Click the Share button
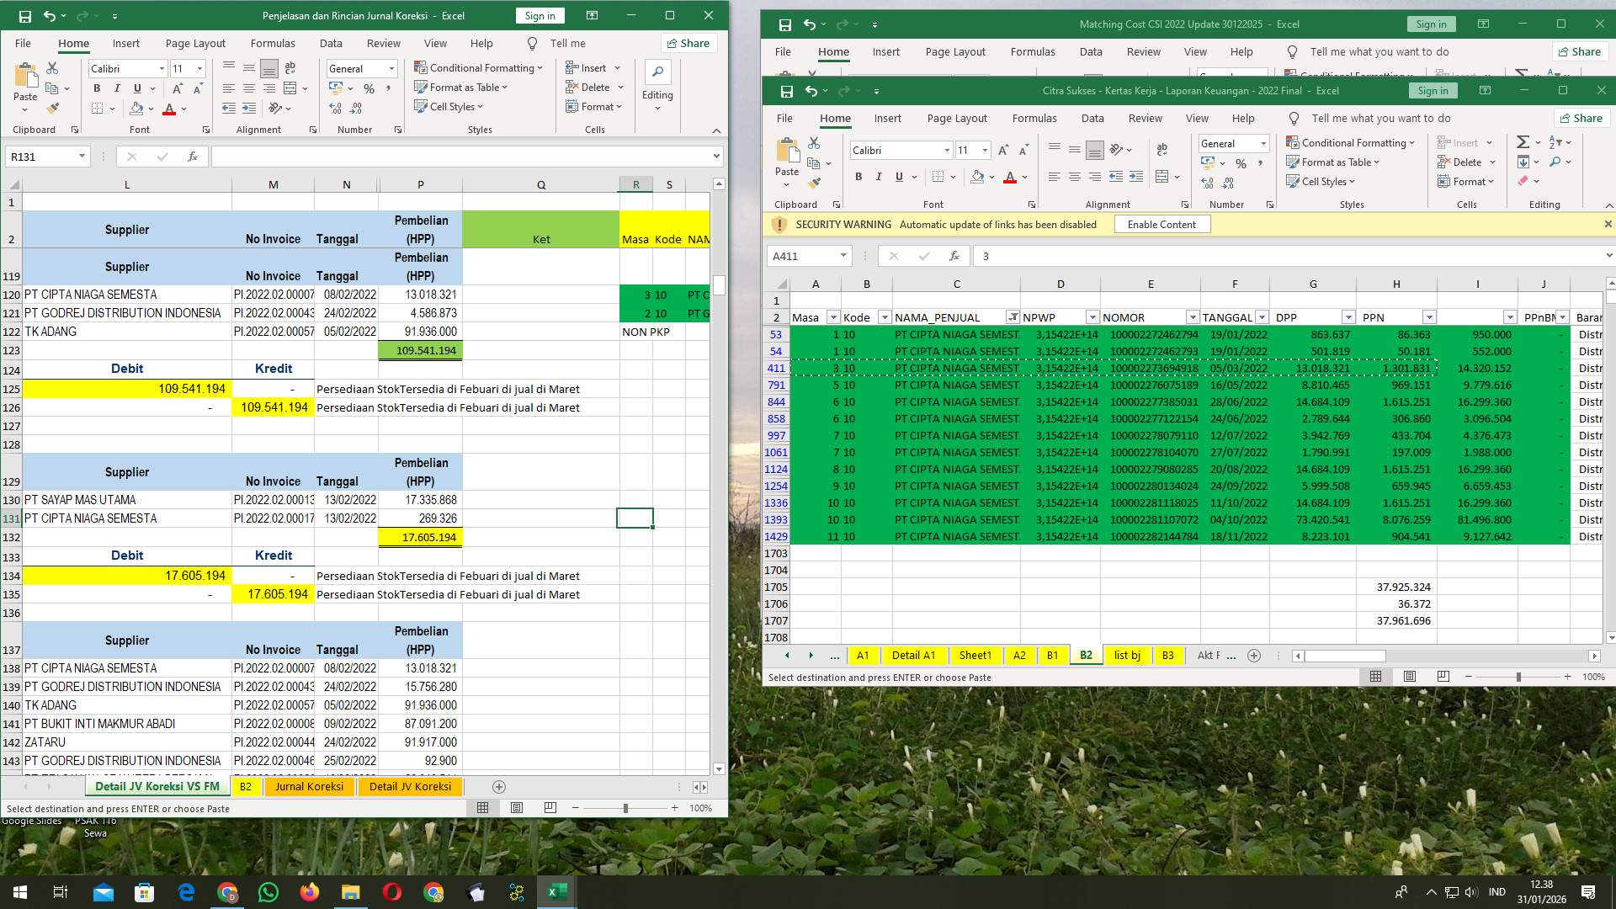The height and width of the screenshot is (909, 1616). coord(1581,118)
